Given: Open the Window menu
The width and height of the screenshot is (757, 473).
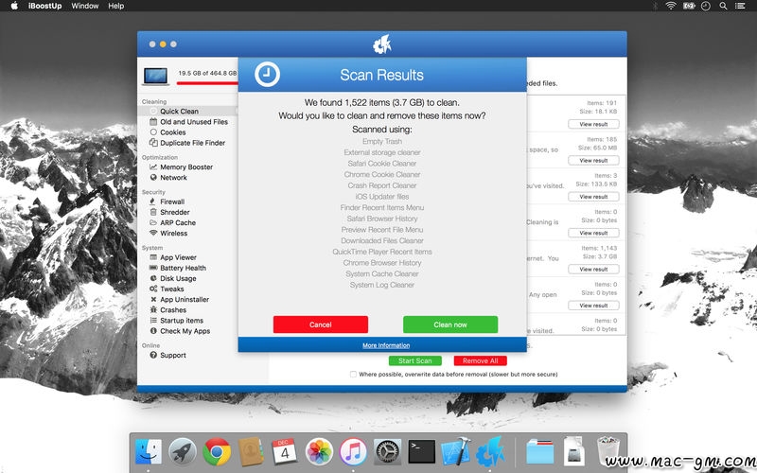Looking at the screenshot, I should (x=85, y=6).
